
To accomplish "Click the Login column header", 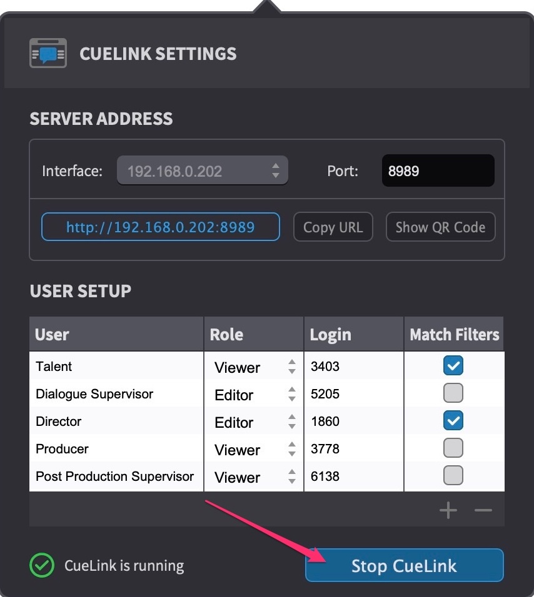I will tap(354, 334).
